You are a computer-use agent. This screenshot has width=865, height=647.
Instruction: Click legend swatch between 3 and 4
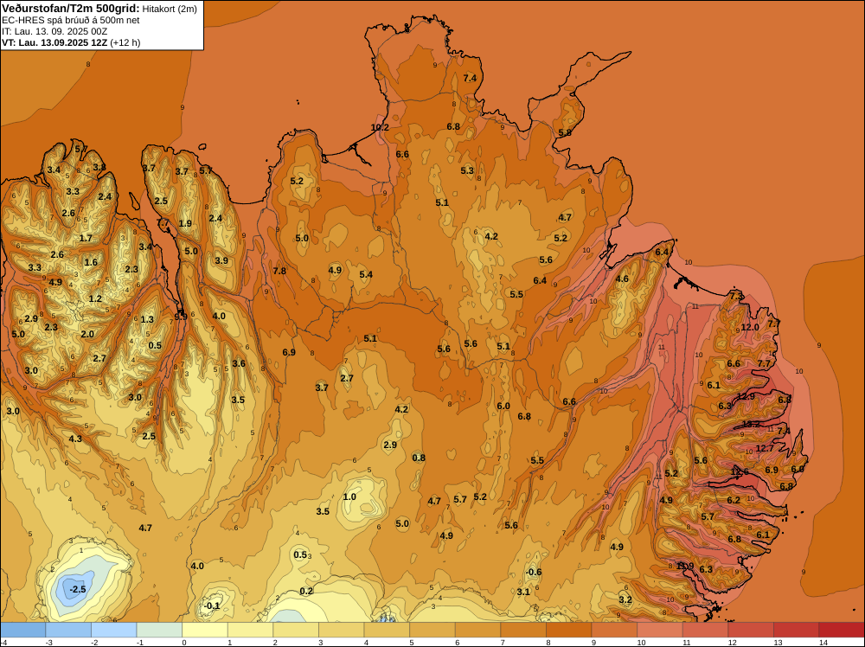[342, 630]
